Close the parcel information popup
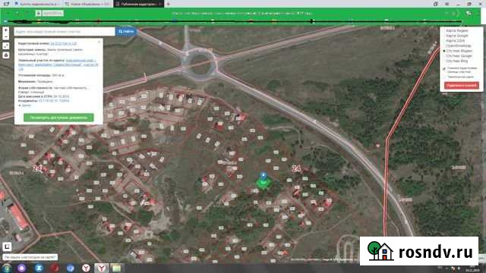 coord(99,42)
